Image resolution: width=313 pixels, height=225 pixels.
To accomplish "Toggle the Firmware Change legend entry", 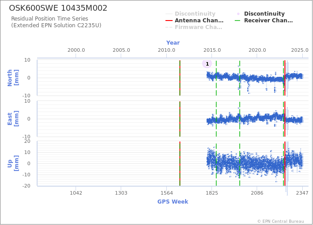I will [194, 27].
